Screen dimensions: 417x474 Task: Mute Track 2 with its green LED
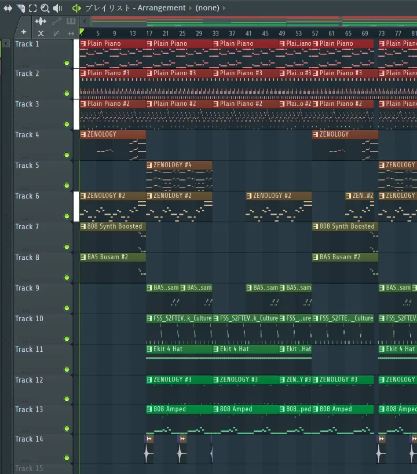pos(67,94)
